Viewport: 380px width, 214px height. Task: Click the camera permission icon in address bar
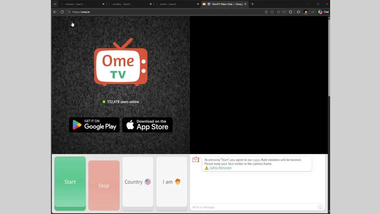(x=284, y=12)
